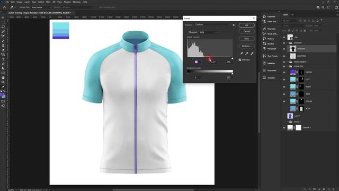
Task: Select the Brush tool in toolbar
Action: pyautogui.click(x=3, y=41)
